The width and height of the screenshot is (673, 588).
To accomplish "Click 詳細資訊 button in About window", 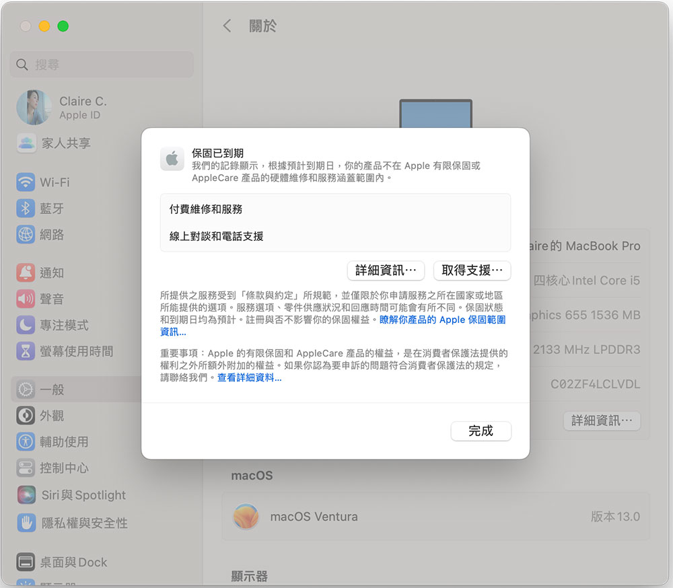I will [602, 421].
